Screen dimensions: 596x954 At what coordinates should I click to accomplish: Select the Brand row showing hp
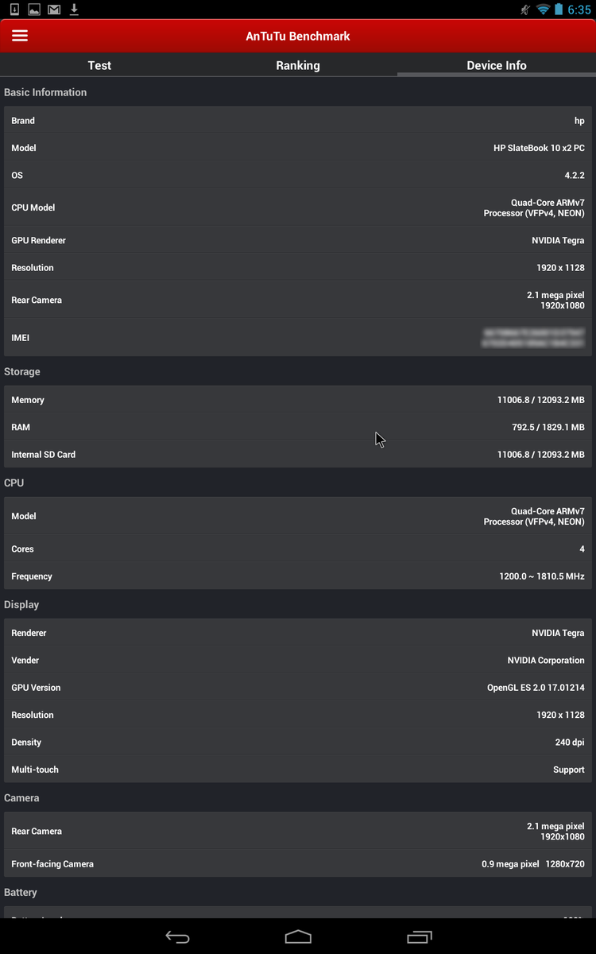click(298, 121)
